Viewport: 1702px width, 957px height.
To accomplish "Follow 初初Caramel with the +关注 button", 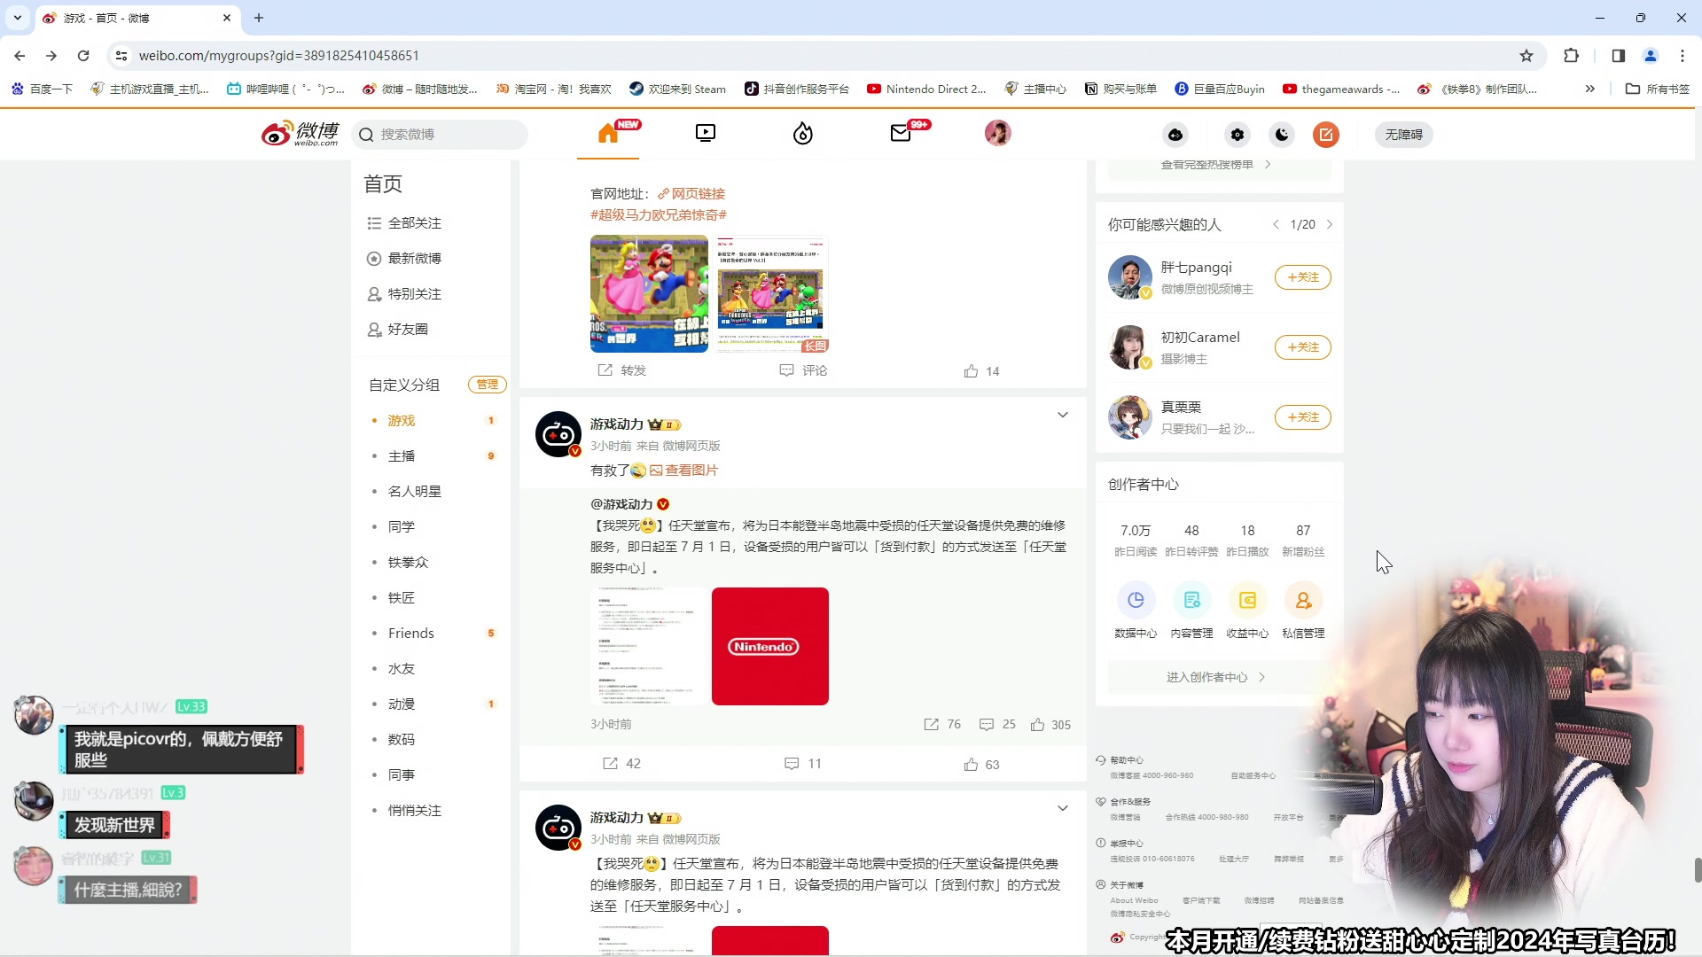I will (x=1302, y=346).
